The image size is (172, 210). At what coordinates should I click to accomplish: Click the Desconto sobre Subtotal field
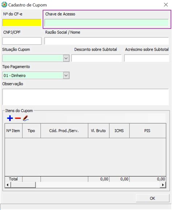(97, 58)
